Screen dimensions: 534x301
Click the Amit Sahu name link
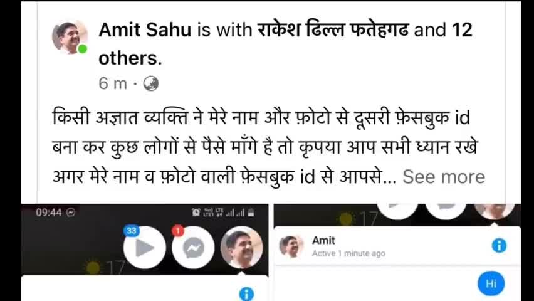145,30
